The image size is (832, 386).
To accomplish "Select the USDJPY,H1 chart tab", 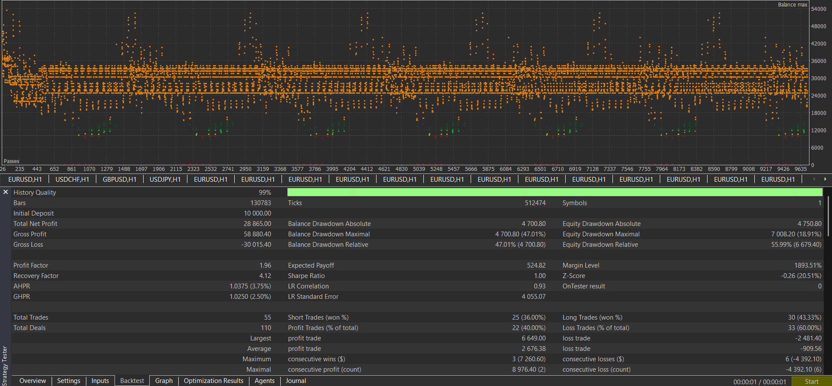I will point(165,180).
